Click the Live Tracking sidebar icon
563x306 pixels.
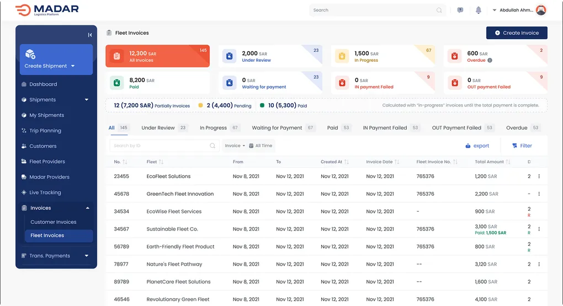(x=24, y=192)
